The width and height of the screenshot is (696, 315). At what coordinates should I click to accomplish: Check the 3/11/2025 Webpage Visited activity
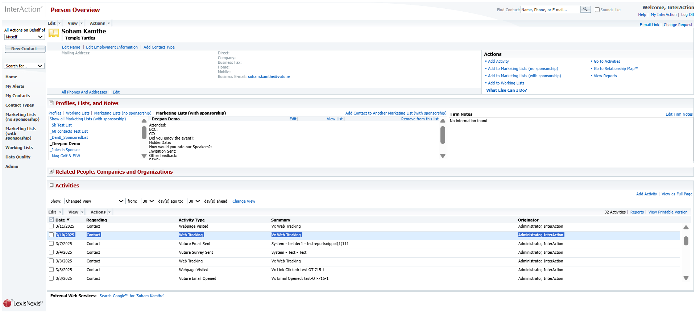(x=51, y=226)
